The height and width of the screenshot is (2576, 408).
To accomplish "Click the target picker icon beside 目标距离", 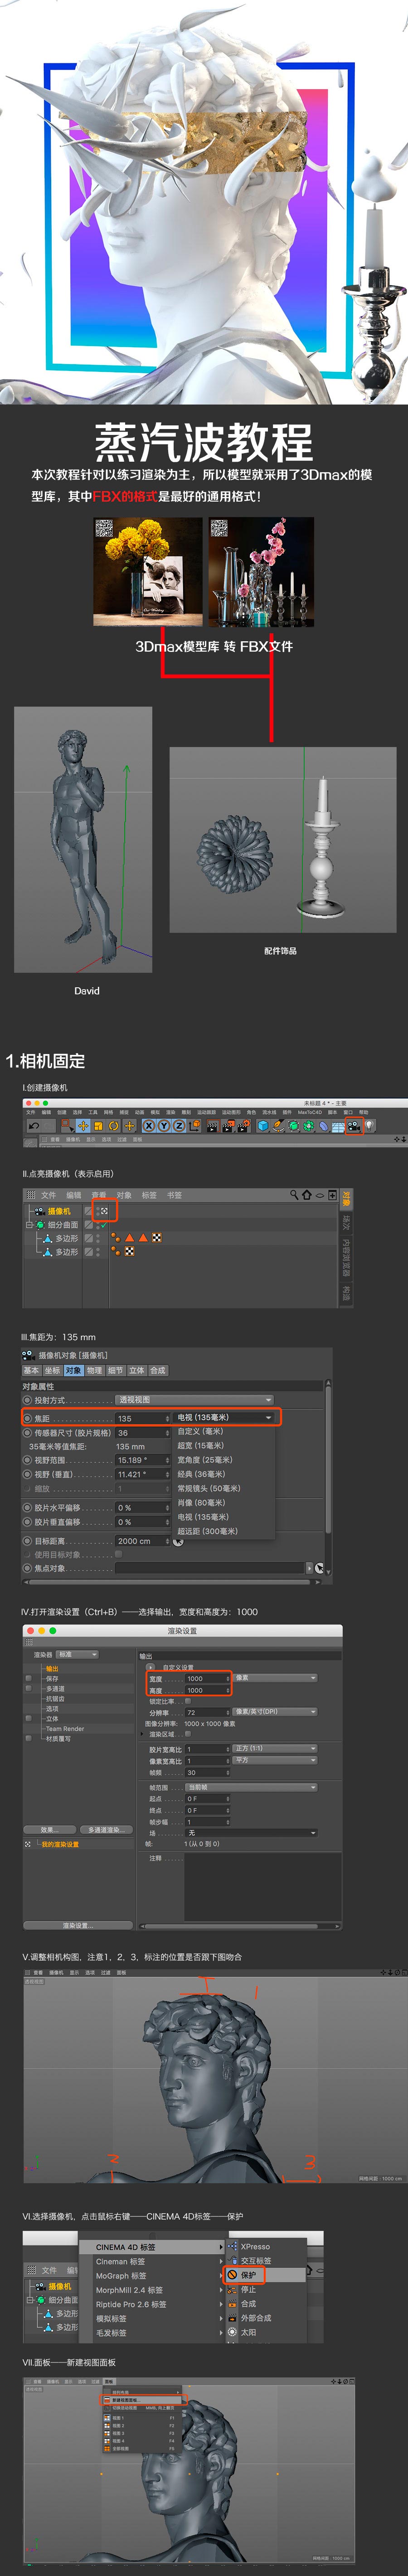I will click(179, 1540).
